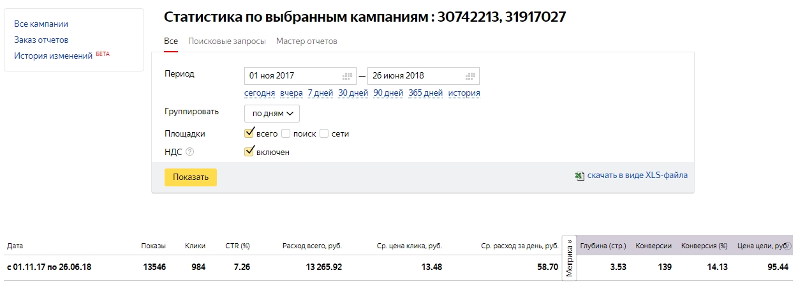Click the Excel XLS file icon
The image size is (798, 291).
[579, 176]
